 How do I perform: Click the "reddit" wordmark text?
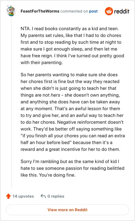[122, 12]
